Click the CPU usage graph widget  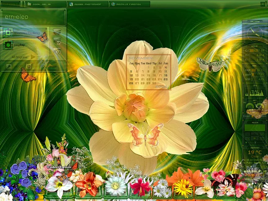click(255, 93)
